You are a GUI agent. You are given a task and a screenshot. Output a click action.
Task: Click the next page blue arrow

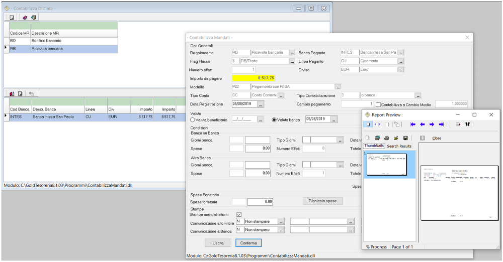[432, 124]
